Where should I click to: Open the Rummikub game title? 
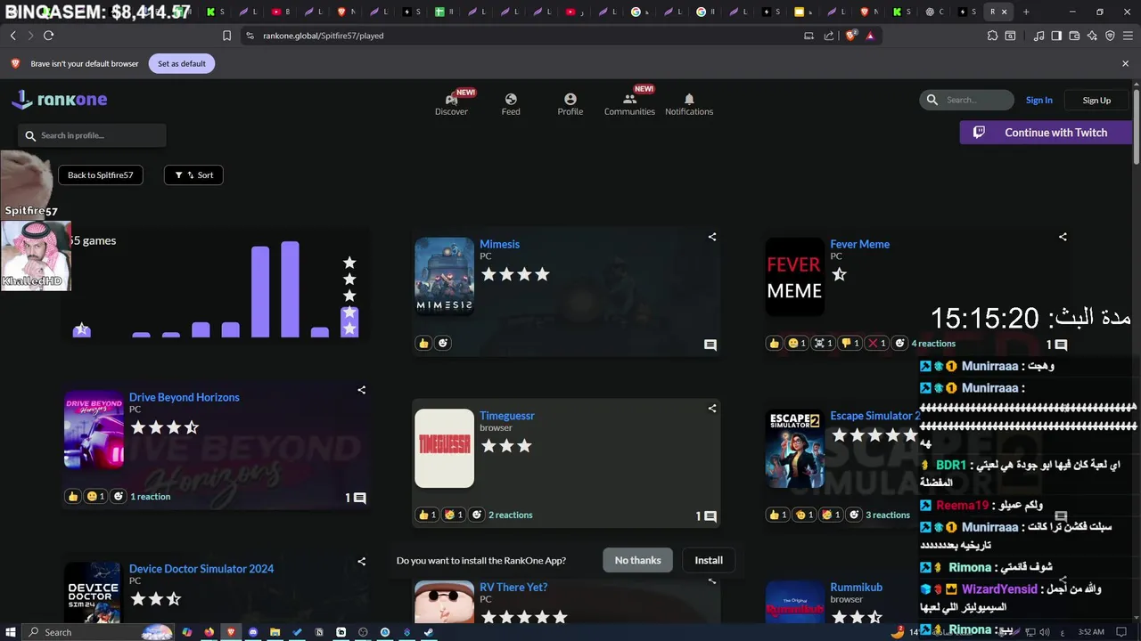(856, 587)
